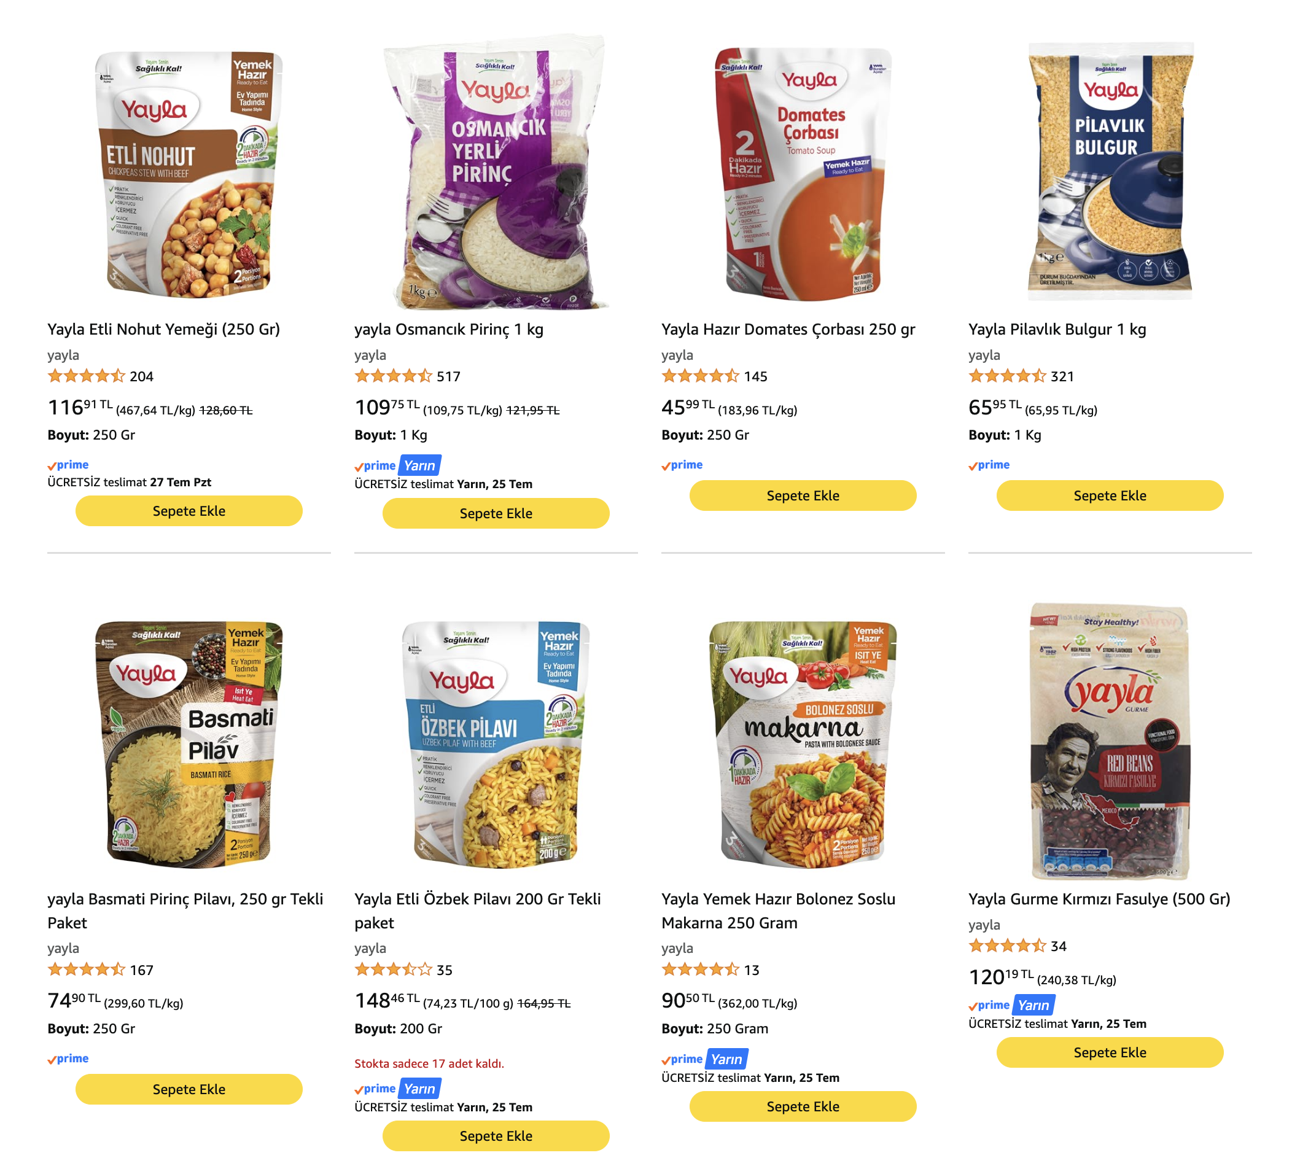Open Yayla Pilavlık Bulgur 1 kg title link

coord(1057,329)
